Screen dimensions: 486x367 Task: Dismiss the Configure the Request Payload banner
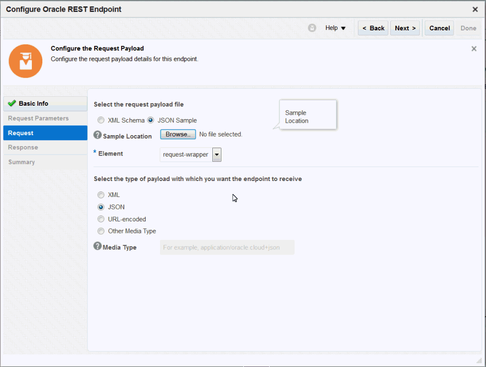pos(474,49)
